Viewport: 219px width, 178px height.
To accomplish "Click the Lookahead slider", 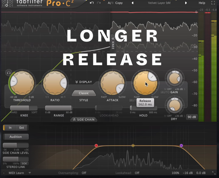I will point(108,108).
